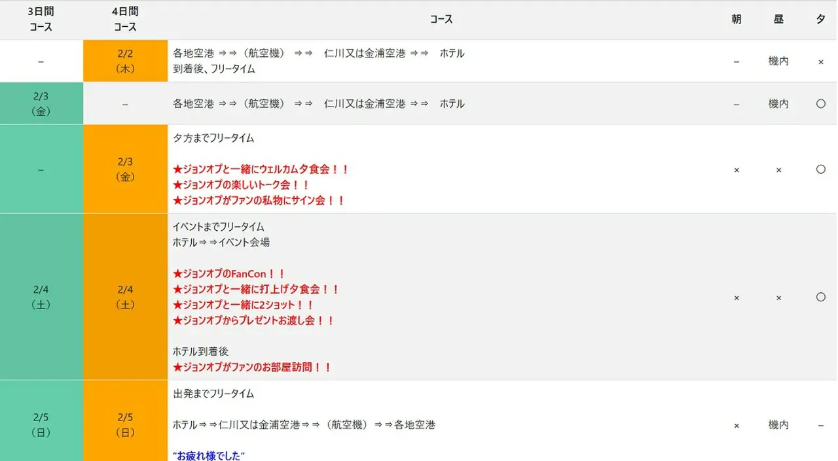Screen dimensions: 838x461
Task: Click ホテル到着後 text
Action: pyautogui.click(x=200, y=352)
